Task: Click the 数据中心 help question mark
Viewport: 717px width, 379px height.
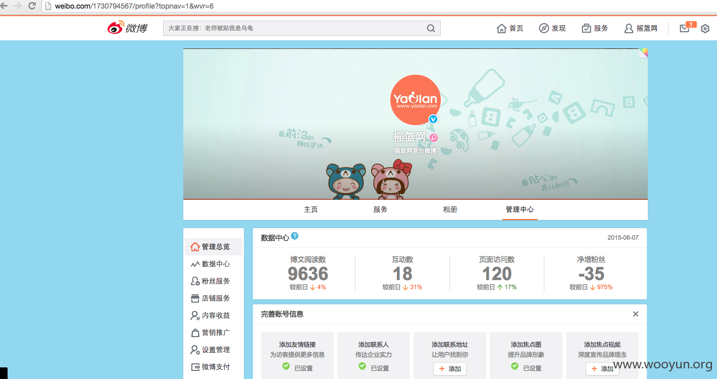Action: pos(295,236)
